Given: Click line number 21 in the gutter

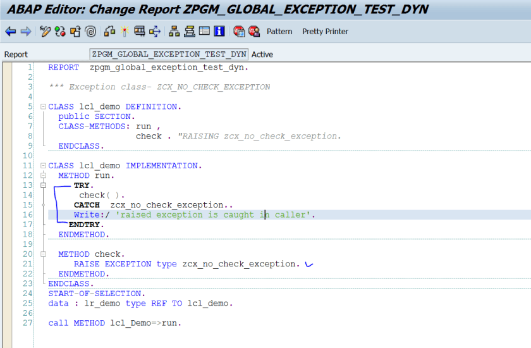Looking at the screenshot, I should coord(27,264).
